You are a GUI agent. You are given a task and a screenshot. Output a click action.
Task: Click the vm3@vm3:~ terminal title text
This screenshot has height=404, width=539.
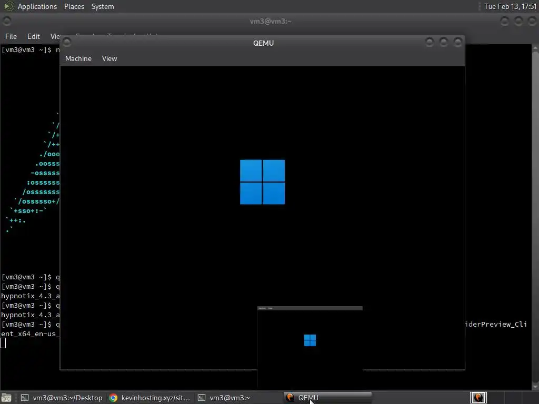pyautogui.click(x=271, y=21)
